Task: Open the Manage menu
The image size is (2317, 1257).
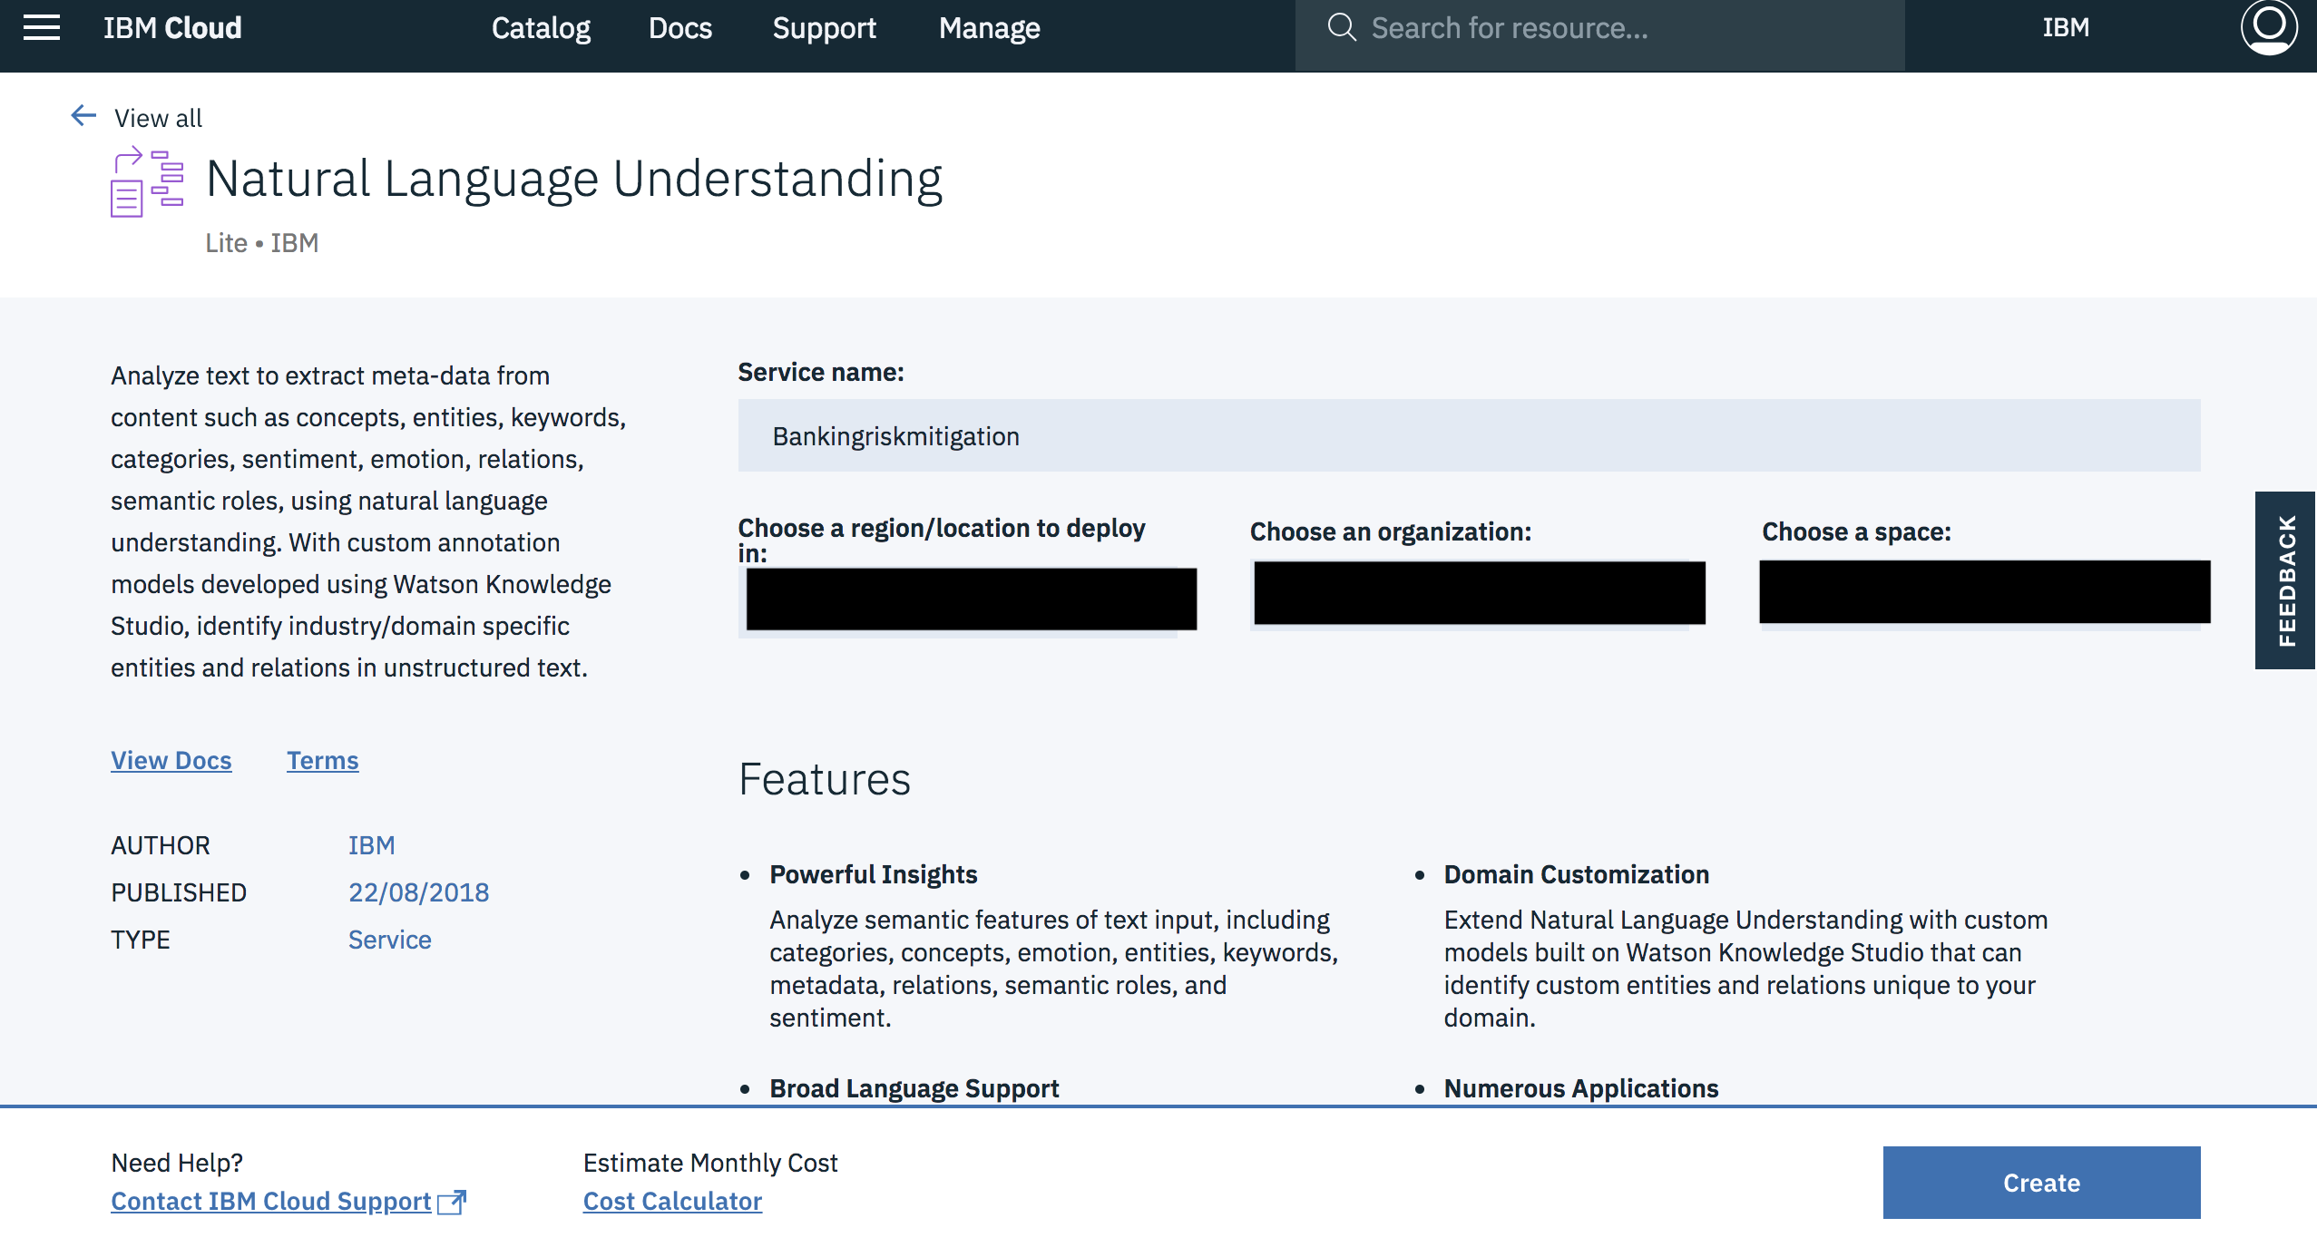Action: pyautogui.click(x=989, y=28)
